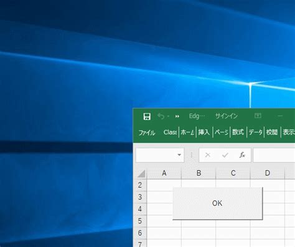Viewport: 295px width, 247px height.
Task: Expand the Quick Access Toolbar overflow chevrons
Action: click(x=177, y=117)
